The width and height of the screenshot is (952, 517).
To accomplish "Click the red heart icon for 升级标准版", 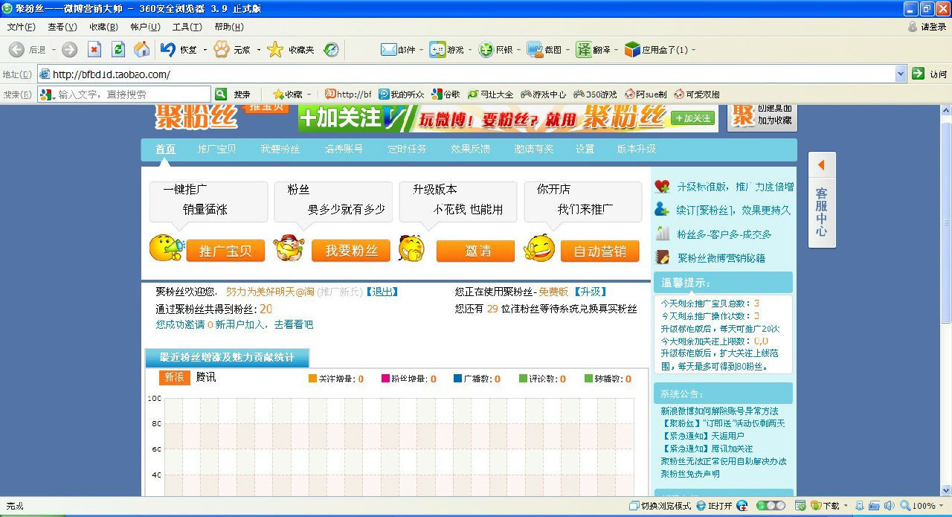I will 663,187.
